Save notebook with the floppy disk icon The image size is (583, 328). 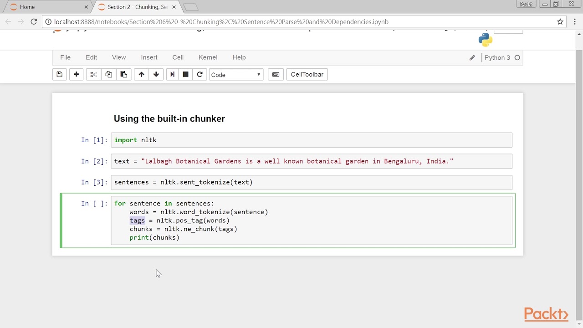pyautogui.click(x=59, y=74)
